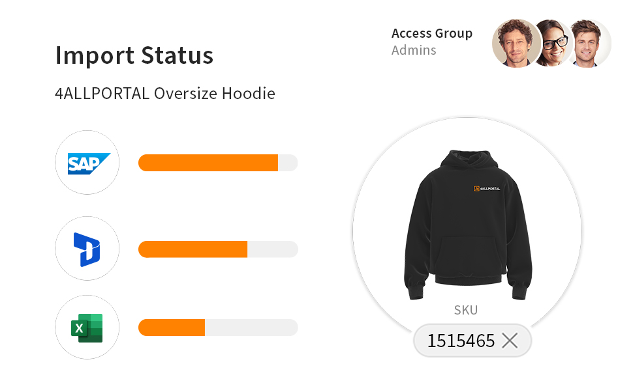
Task: Click the gray unfilled part of Excel bar
Action: 251,328
